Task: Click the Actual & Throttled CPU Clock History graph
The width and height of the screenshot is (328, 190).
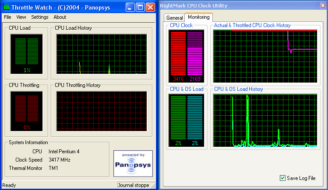Action: pyautogui.click(x=265, y=56)
